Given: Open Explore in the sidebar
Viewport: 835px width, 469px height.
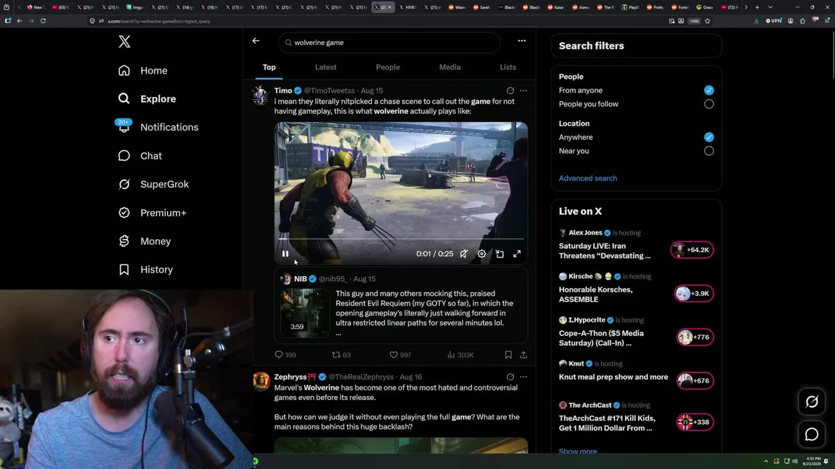Looking at the screenshot, I should click(x=147, y=99).
